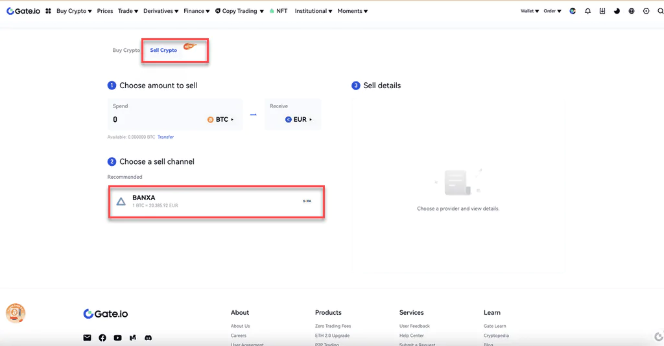
Task: Open the notifications bell
Action: tap(587, 11)
